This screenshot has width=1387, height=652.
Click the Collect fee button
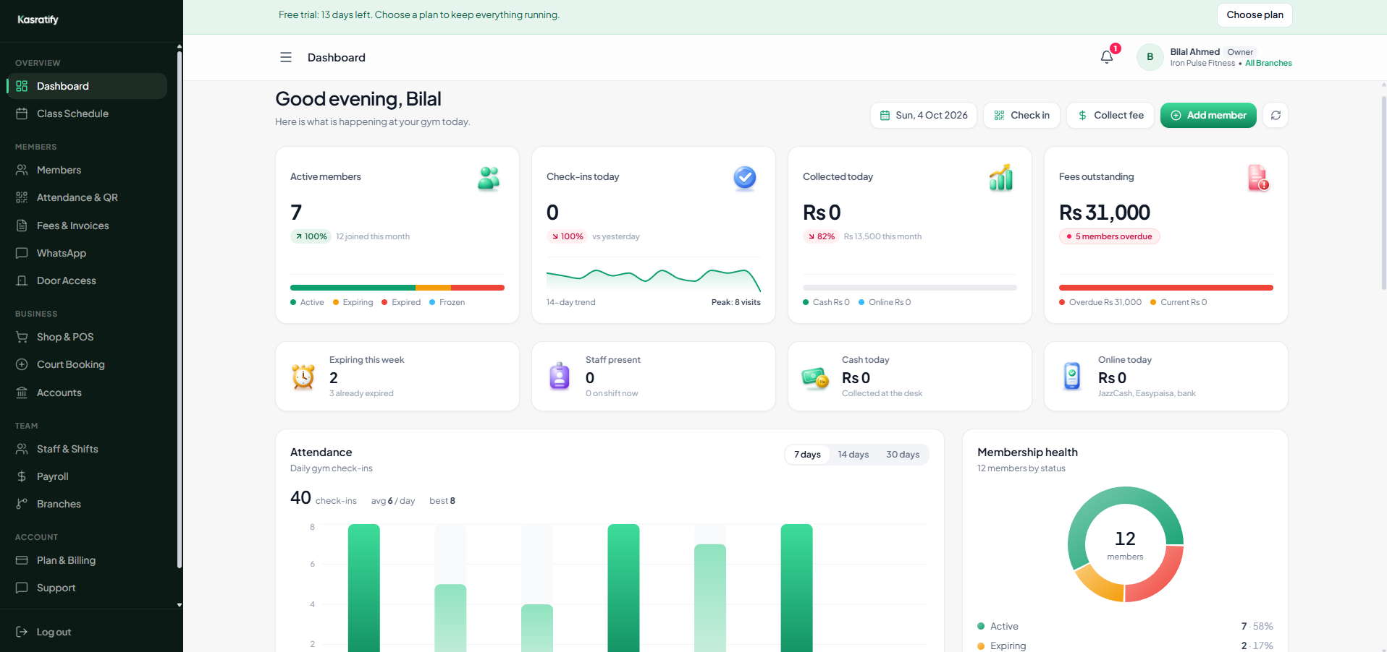pyautogui.click(x=1110, y=115)
